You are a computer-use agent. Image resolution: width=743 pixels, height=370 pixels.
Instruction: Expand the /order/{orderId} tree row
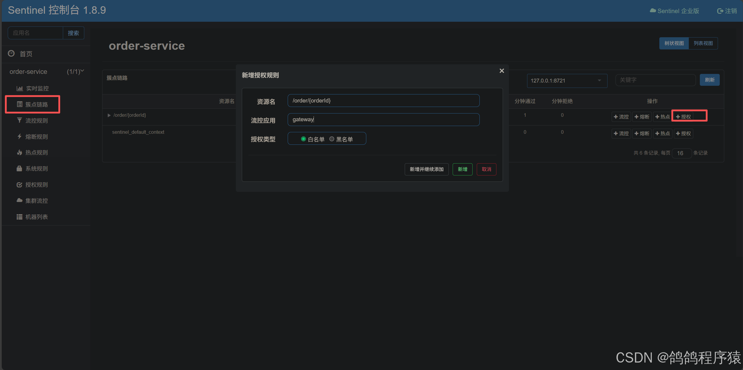pyautogui.click(x=109, y=115)
